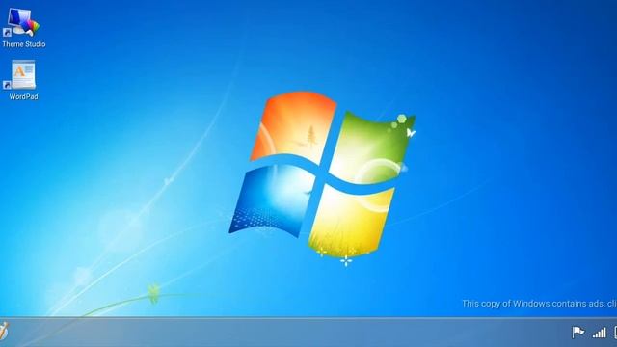Show network signal strength in the tray
This screenshot has width=617, height=347.
coord(600,333)
